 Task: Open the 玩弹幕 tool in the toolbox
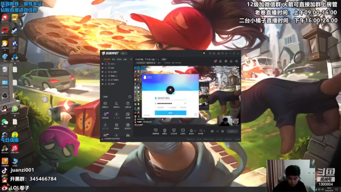tap(128, 115)
